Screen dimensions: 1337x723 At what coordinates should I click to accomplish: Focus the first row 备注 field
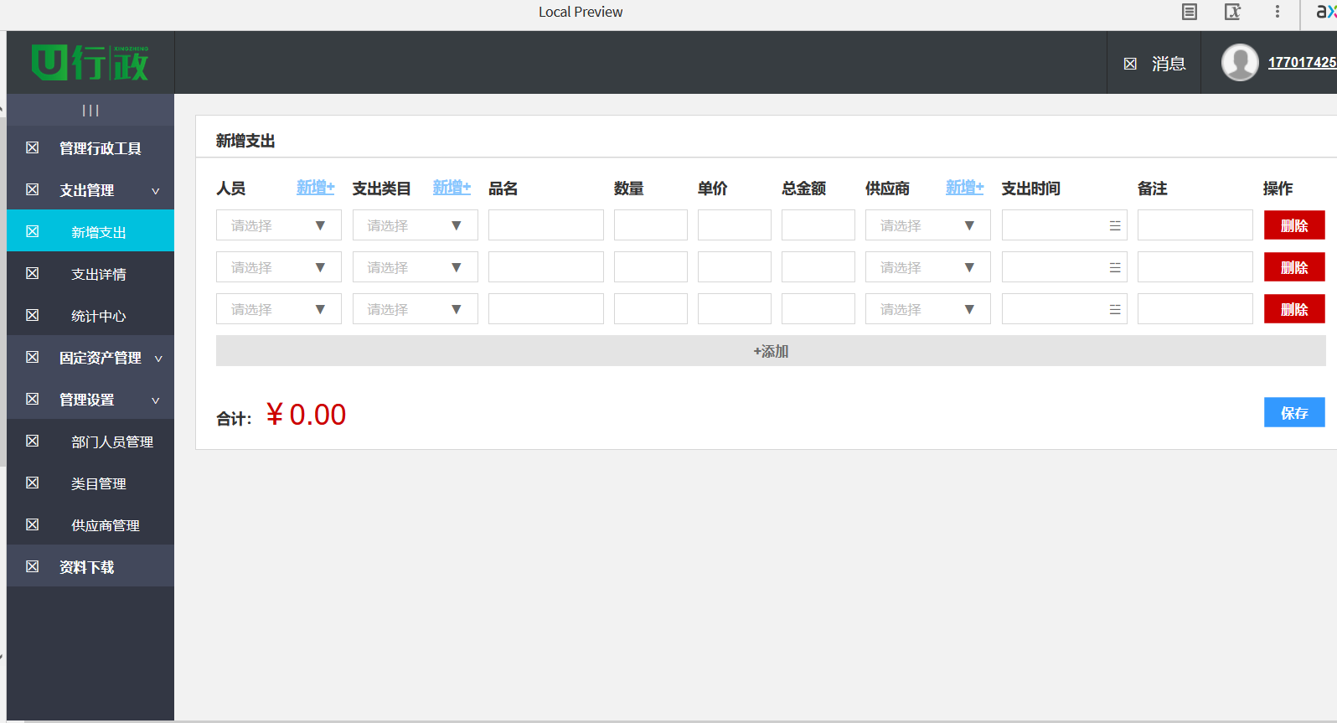pyautogui.click(x=1195, y=225)
